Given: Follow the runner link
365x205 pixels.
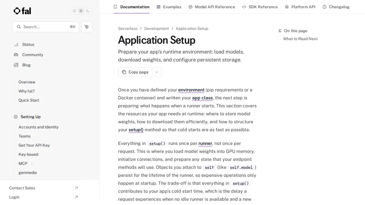Looking at the screenshot, I should [205, 143].
